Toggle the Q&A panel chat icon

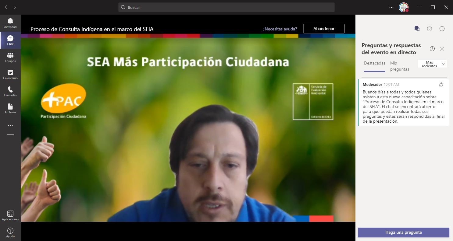[417, 29]
